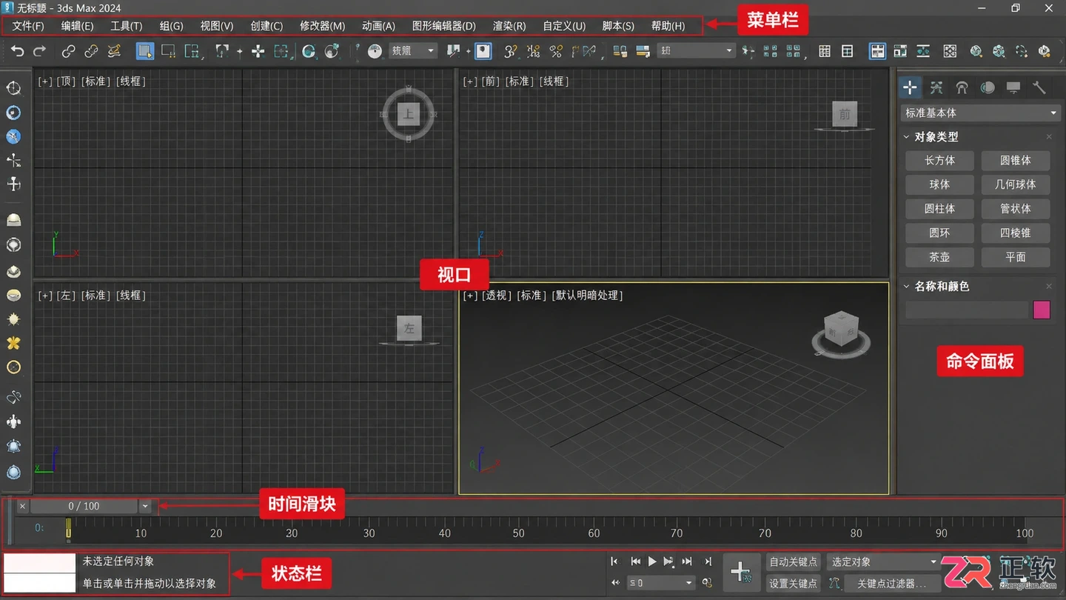The width and height of the screenshot is (1066, 600).
Task: Activate the Select and Link chain icon
Action: tap(68, 51)
